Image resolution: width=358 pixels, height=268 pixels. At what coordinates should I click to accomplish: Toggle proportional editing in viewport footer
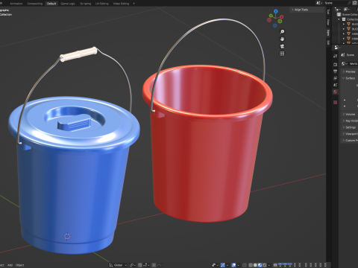(154, 265)
